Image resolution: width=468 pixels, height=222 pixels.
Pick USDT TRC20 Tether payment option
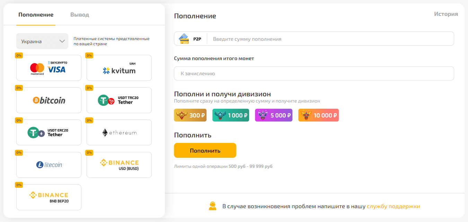pos(119,100)
